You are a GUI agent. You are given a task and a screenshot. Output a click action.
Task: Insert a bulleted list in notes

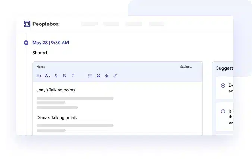coord(90,76)
